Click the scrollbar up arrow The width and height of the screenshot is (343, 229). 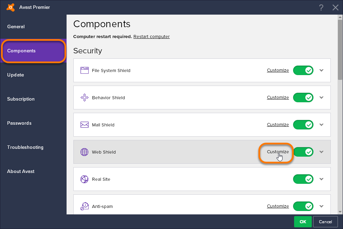tap(340, 17)
